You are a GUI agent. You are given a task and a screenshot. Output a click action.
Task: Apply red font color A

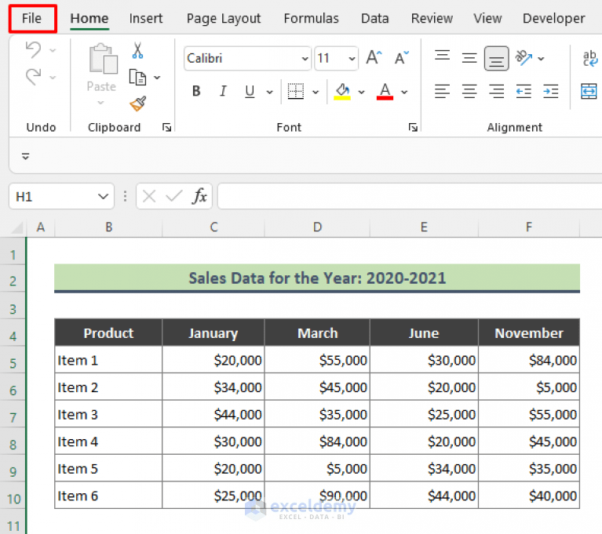click(x=385, y=92)
